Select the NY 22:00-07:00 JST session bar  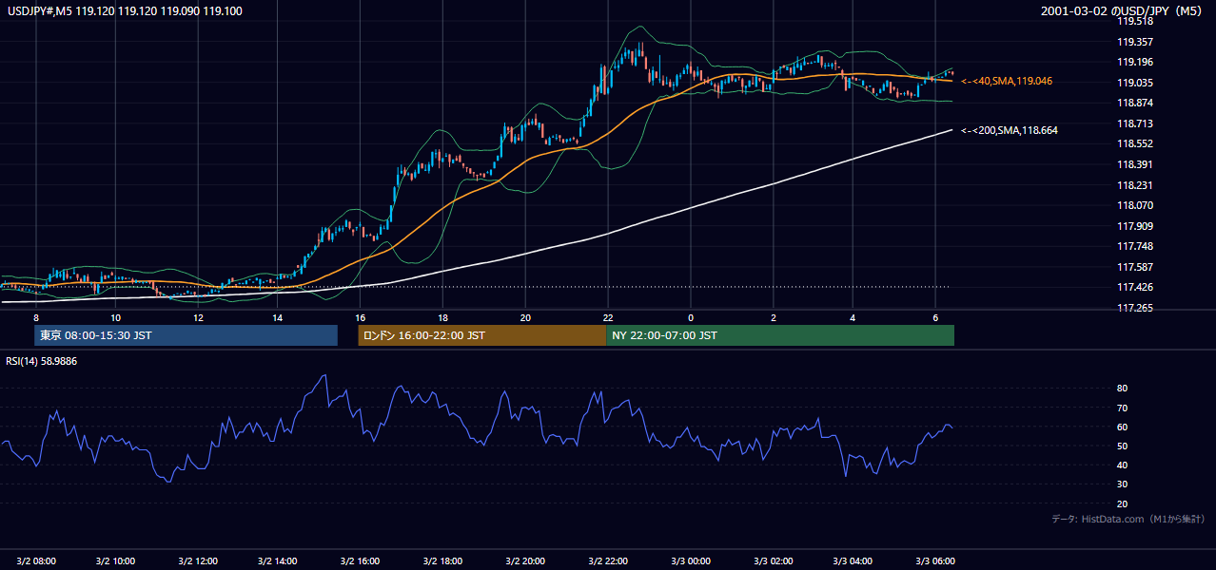(x=780, y=335)
